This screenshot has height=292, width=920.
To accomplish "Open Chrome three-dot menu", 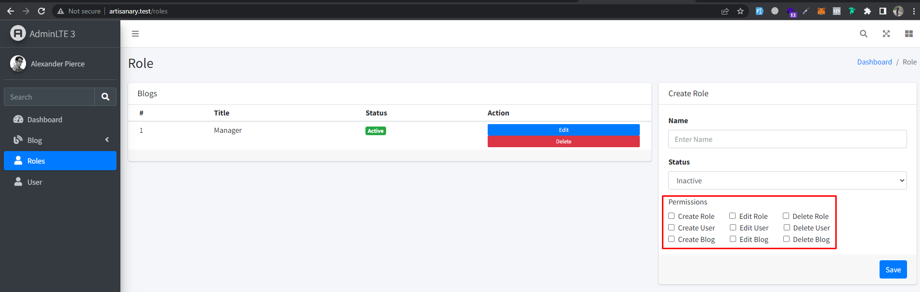I will coord(914,11).
